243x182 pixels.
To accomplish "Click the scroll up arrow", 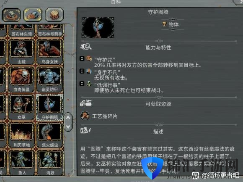I will coord(68,118).
